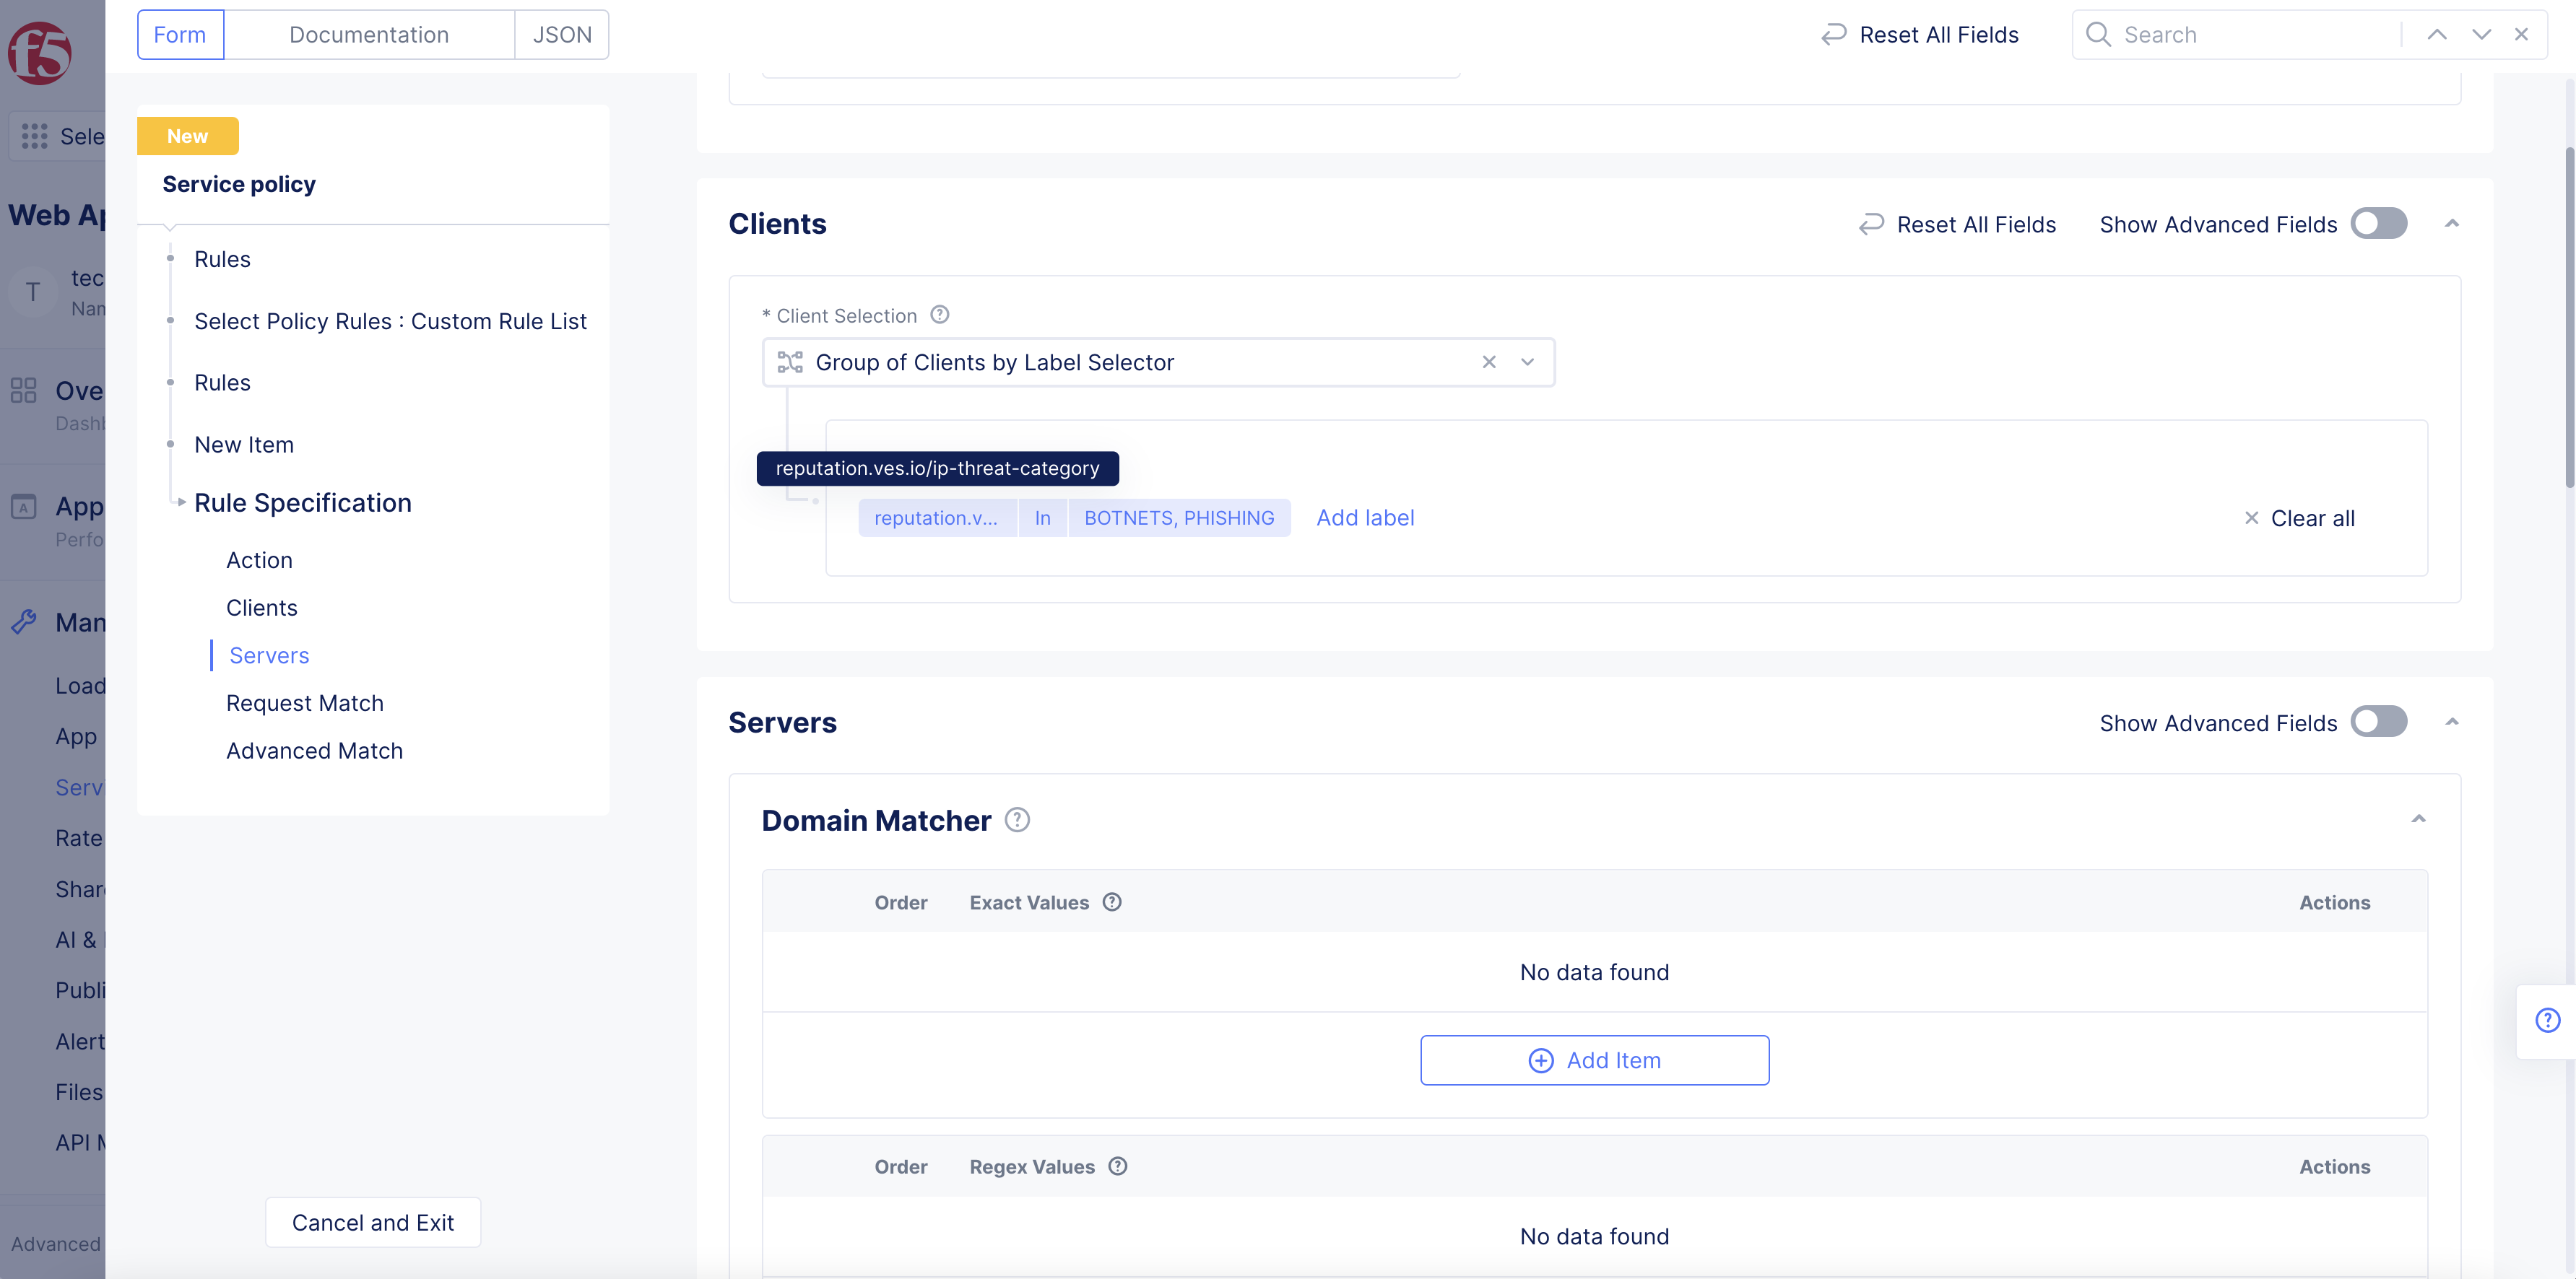The height and width of the screenshot is (1279, 2576).
Task: Collapse the Domain Matcher panel
Action: [x=2418, y=819]
